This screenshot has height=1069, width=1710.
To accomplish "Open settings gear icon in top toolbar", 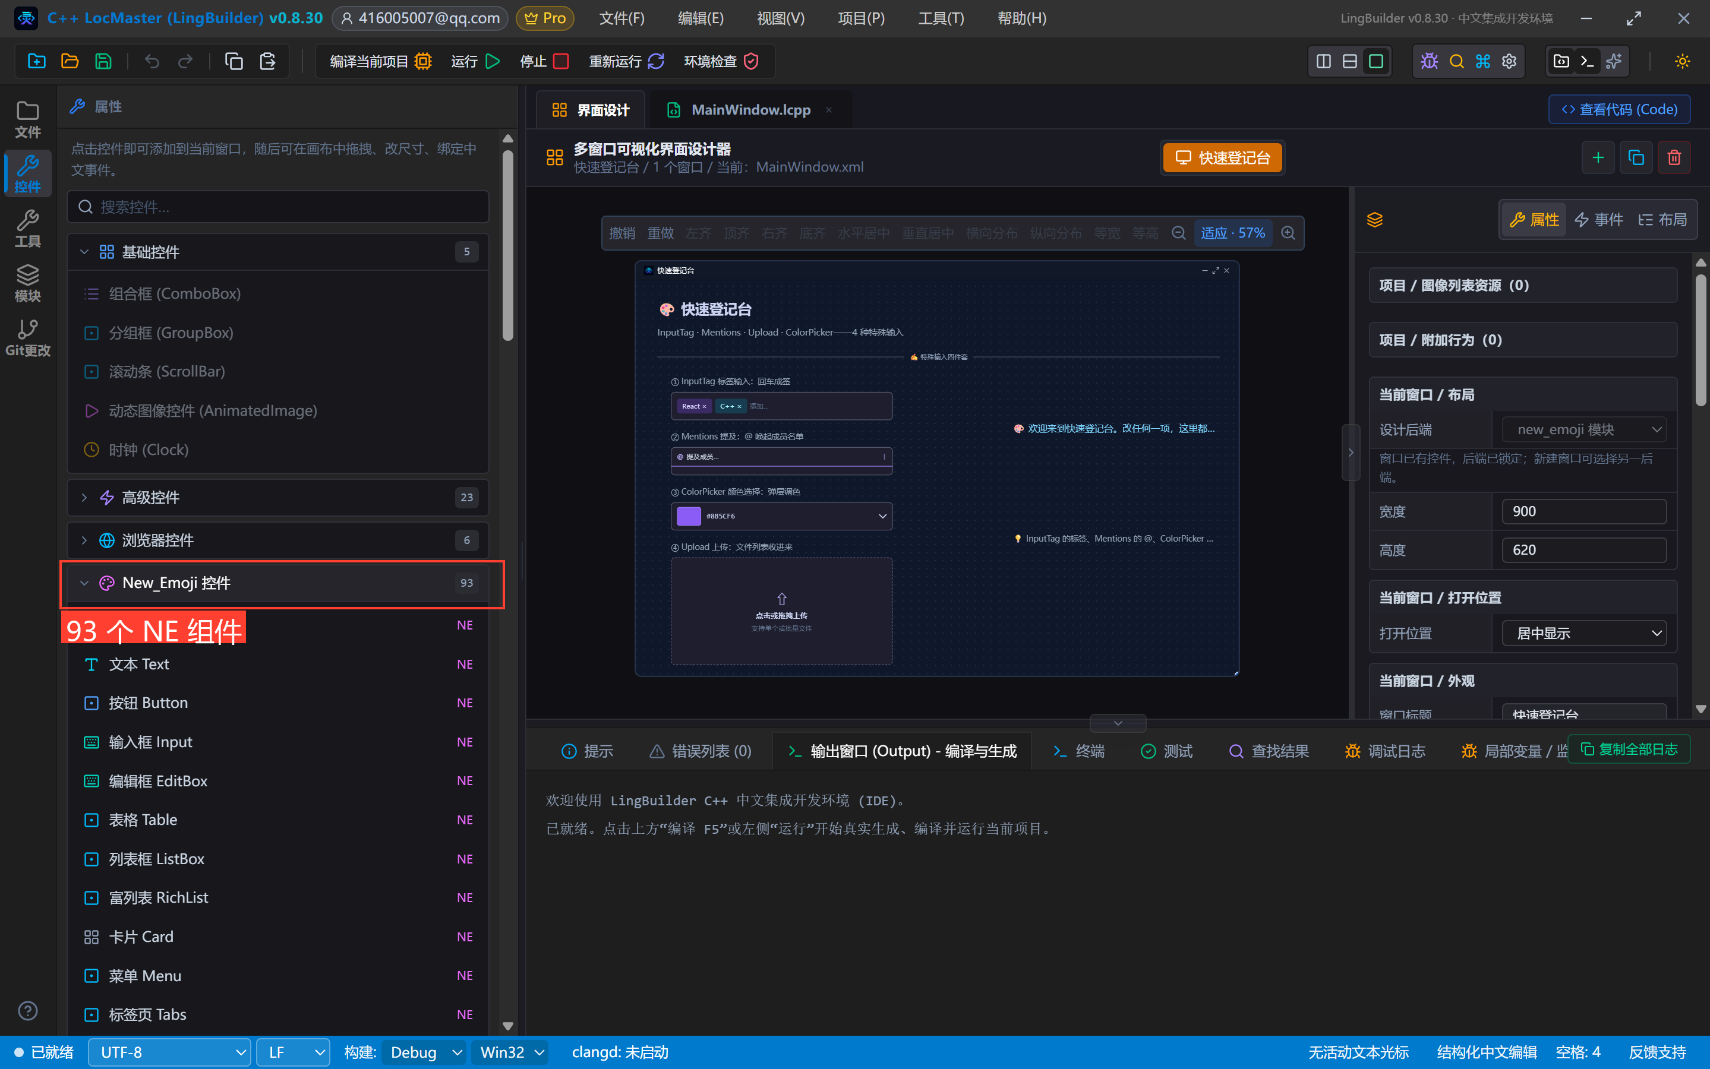I will click(1509, 62).
